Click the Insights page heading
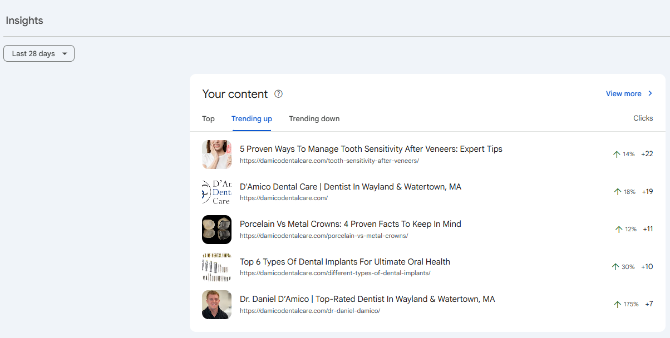This screenshot has width=670, height=338. pyautogui.click(x=24, y=21)
